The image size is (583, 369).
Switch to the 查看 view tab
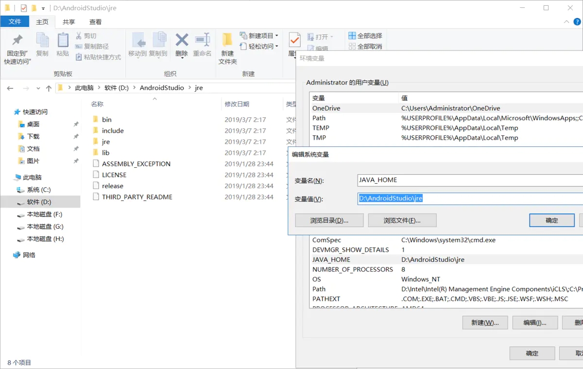pos(96,22)
